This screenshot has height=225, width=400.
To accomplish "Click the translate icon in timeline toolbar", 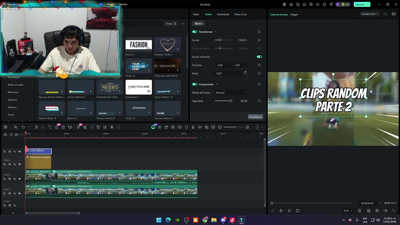I will pos(112,127).
